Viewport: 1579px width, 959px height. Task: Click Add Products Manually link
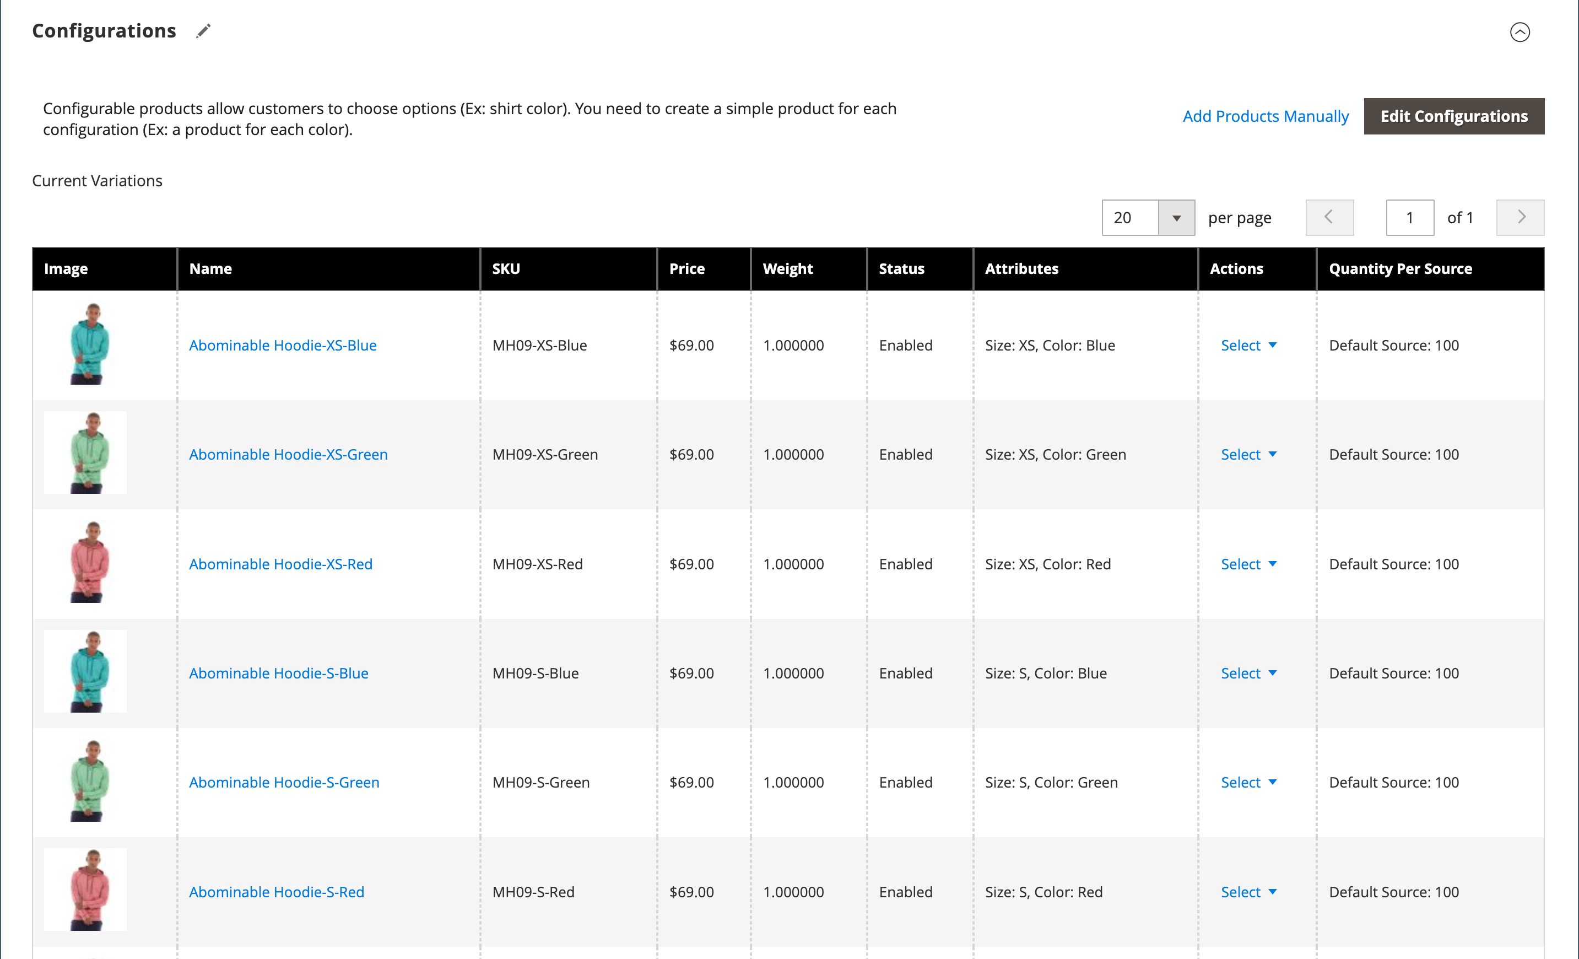click(1266, 115)
